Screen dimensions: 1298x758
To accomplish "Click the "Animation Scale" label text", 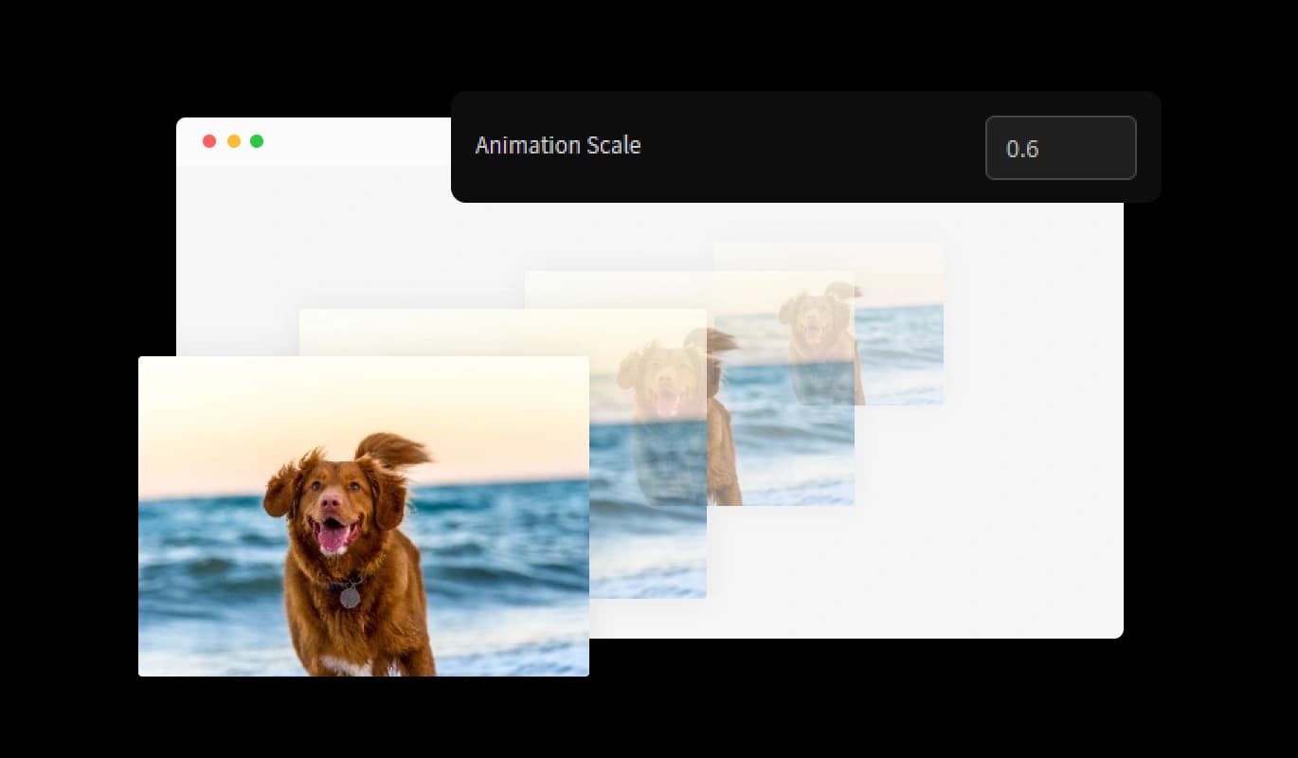I will (x=558, y=145).
